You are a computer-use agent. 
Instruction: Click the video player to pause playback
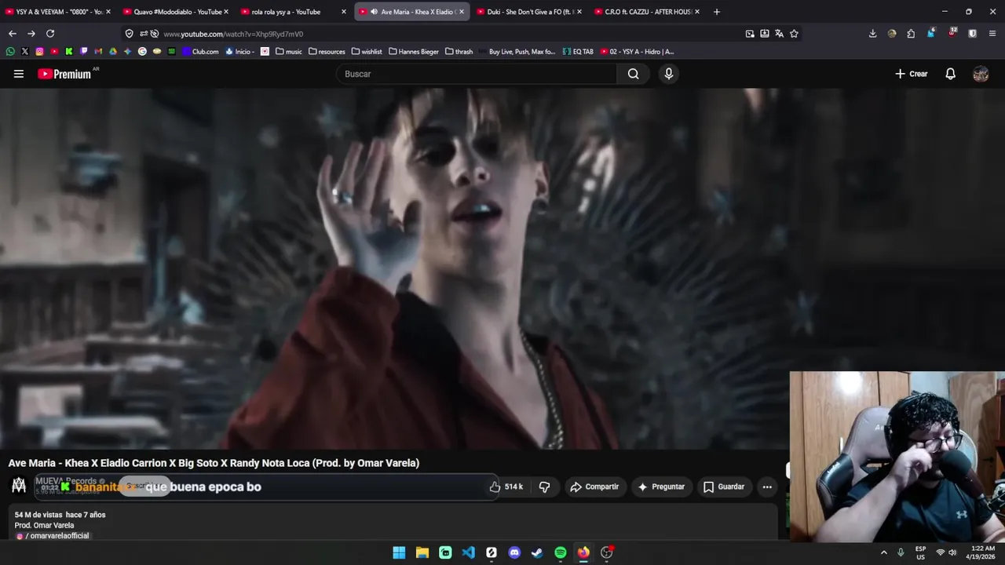click(x=393, y=268)
